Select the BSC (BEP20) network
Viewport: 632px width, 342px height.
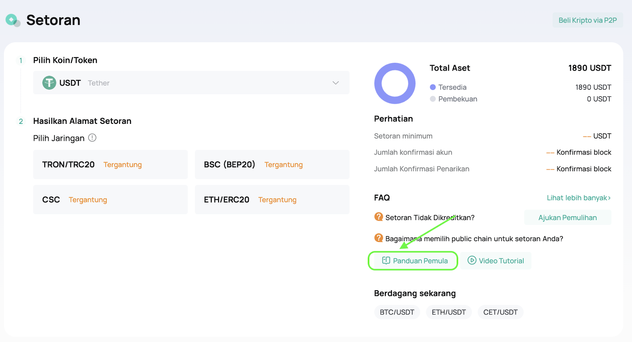click(x=272, y=164)
